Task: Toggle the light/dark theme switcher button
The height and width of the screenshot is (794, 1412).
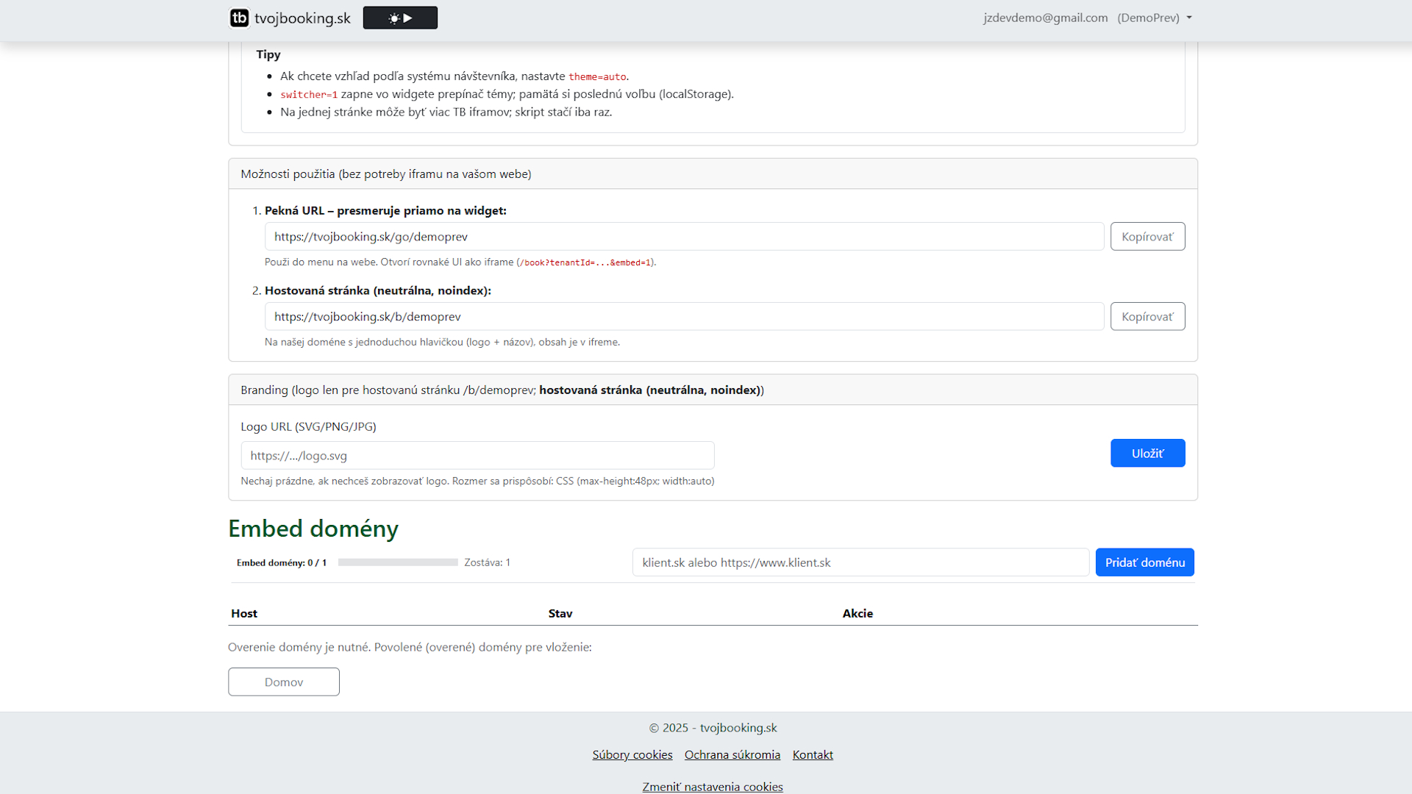Action: (400, 18)
